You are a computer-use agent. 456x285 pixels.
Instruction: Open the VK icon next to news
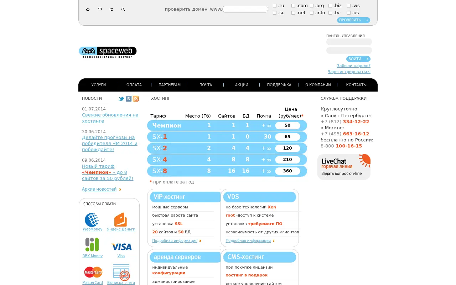[129, 99]
